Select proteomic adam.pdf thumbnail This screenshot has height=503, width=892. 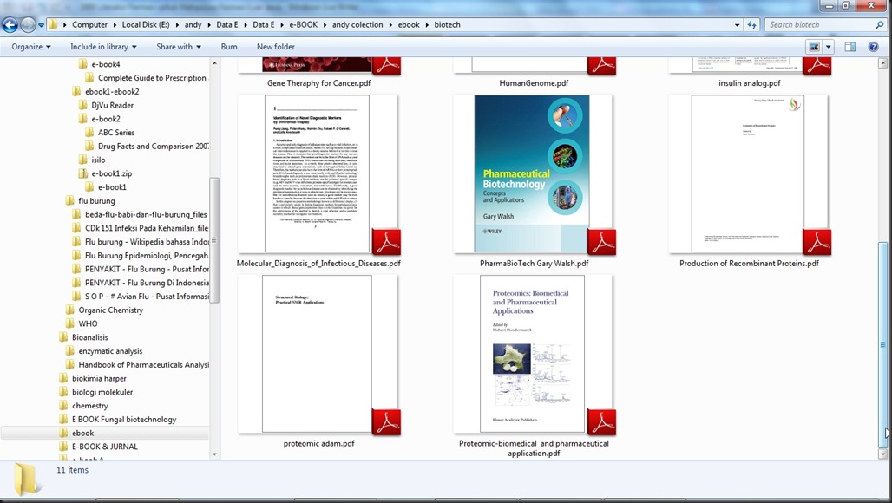317,354
